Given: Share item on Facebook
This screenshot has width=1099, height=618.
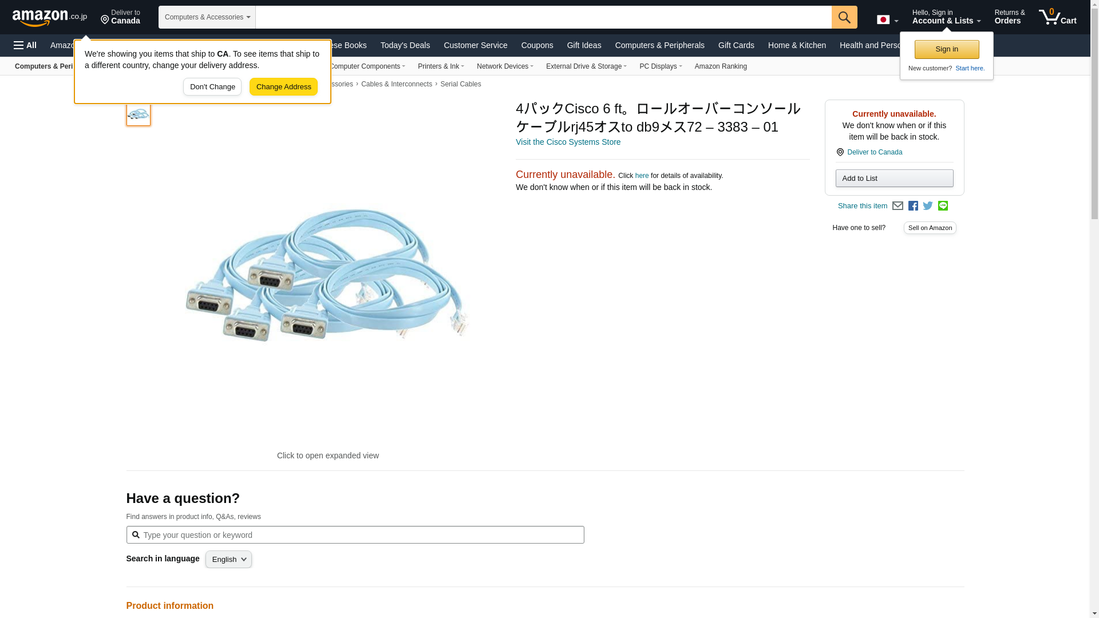Looking at the screenshot, I should point(913,206).
